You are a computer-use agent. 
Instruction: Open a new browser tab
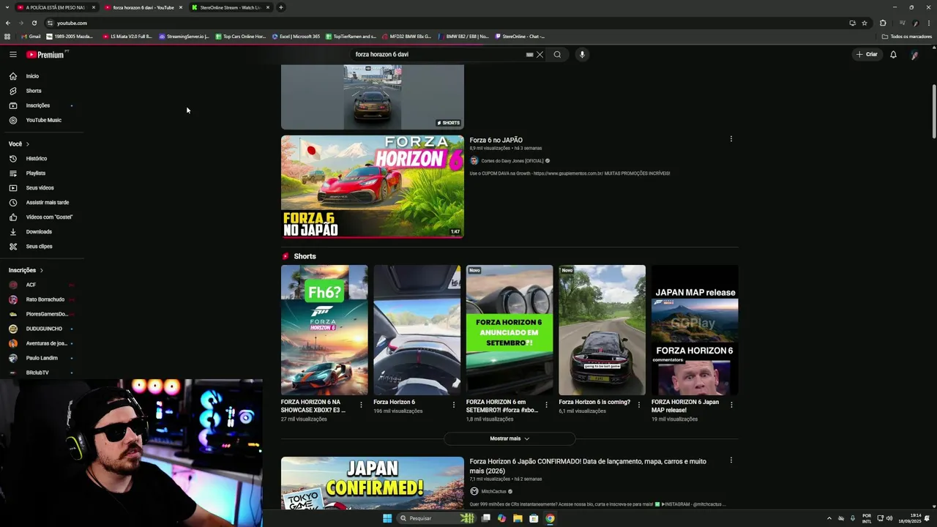[280, 7]
